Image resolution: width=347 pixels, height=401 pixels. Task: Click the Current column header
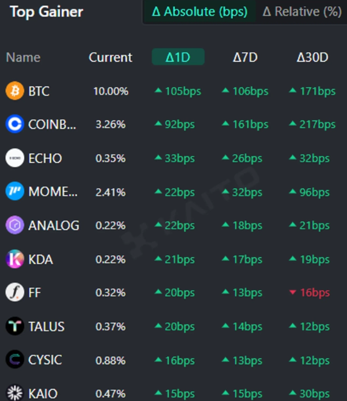point(110,57)
